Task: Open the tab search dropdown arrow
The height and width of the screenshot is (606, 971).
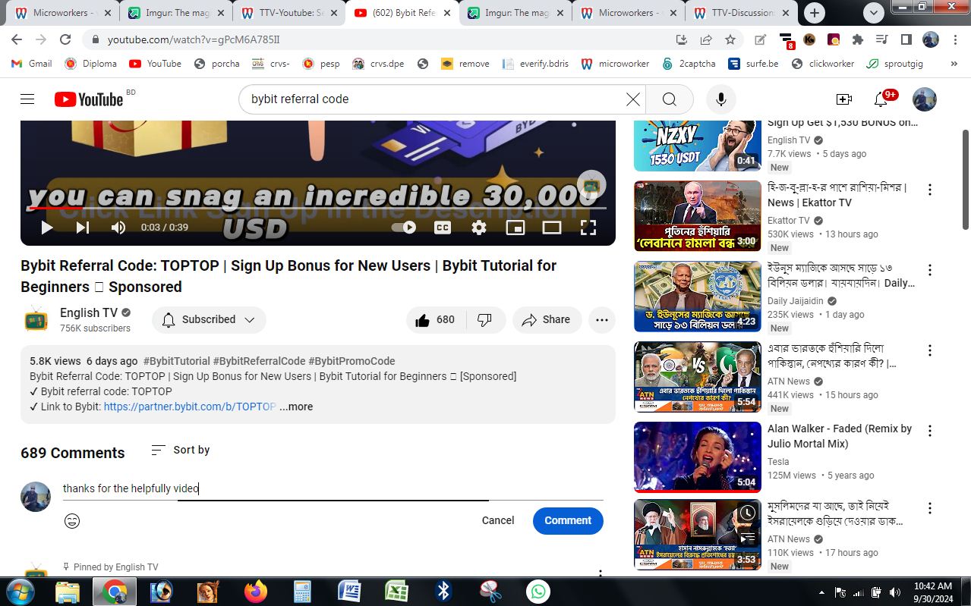Action: [x=873, y=12]
